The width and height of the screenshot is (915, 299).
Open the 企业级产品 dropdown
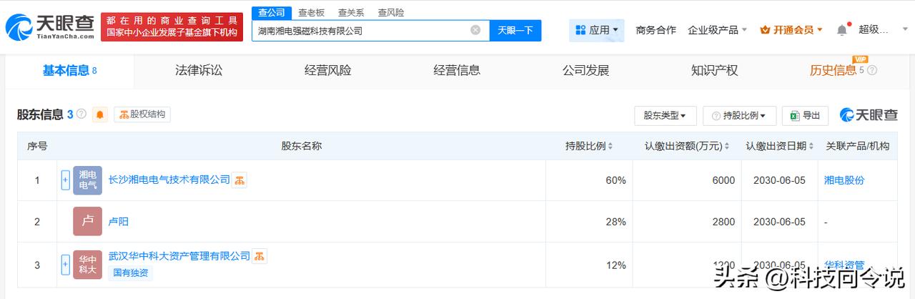click(717, 30)
